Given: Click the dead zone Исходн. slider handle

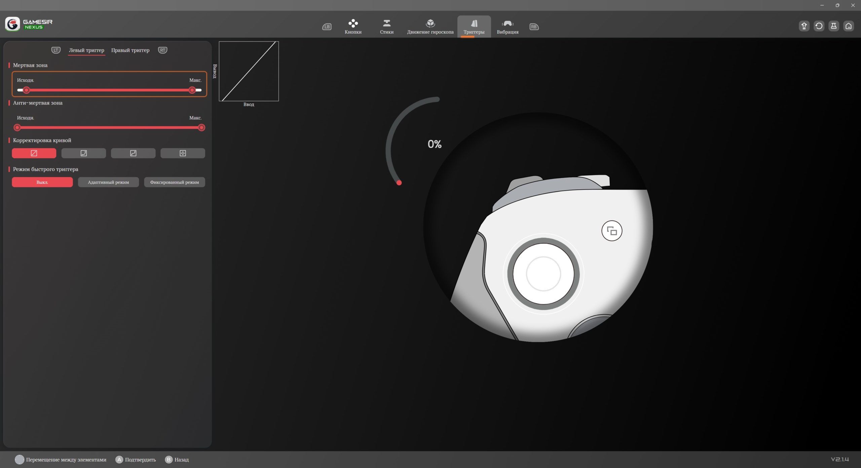Looking at the screenshot, I should (26, 90).
